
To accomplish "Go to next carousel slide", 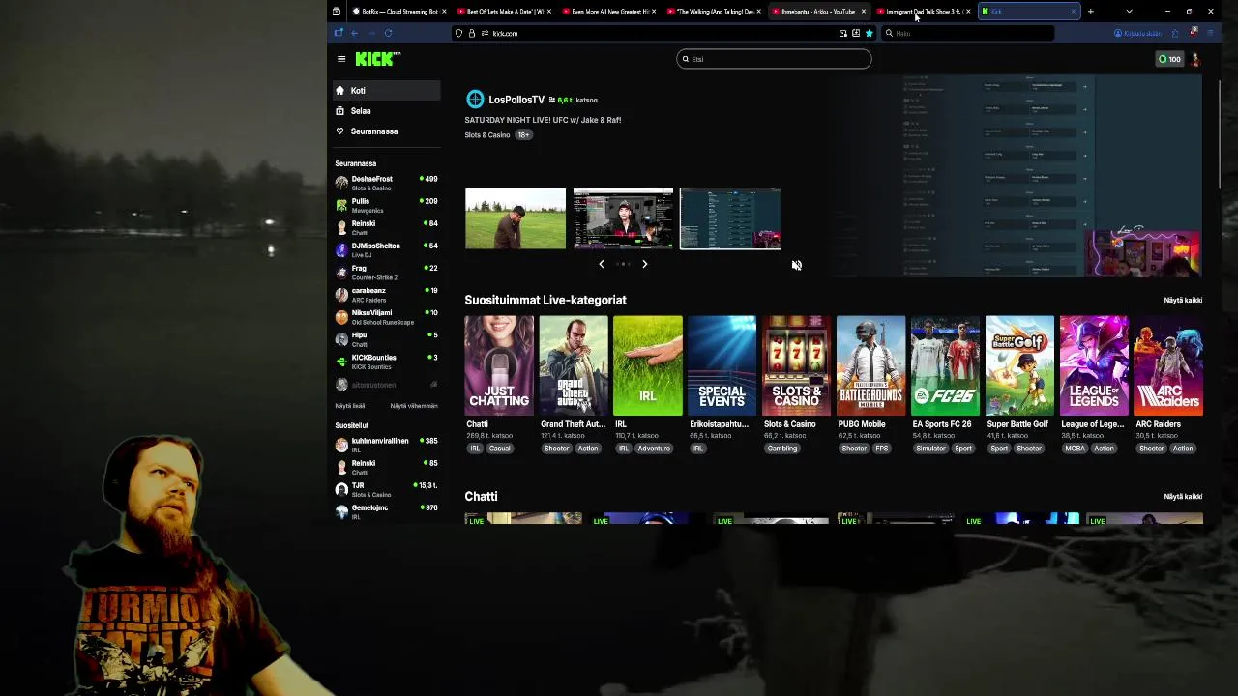I will (644, 264).
